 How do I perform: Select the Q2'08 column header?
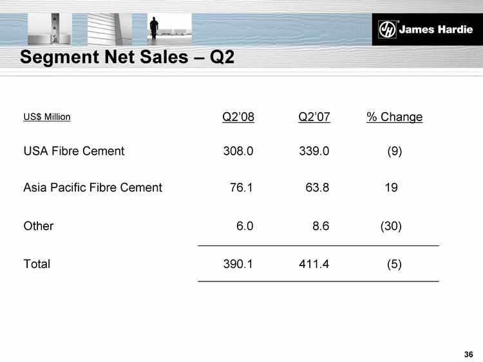tap(238, 117)
